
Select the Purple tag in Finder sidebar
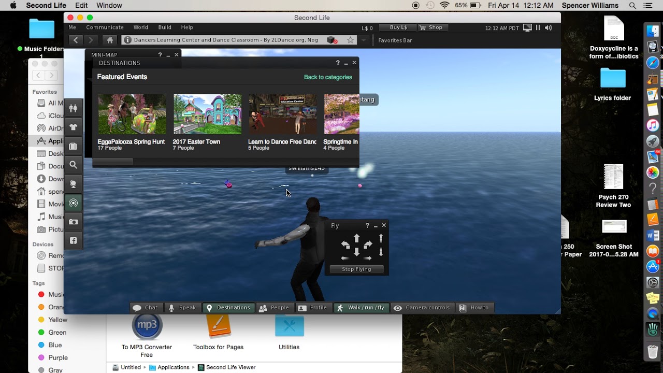(52, 357)
